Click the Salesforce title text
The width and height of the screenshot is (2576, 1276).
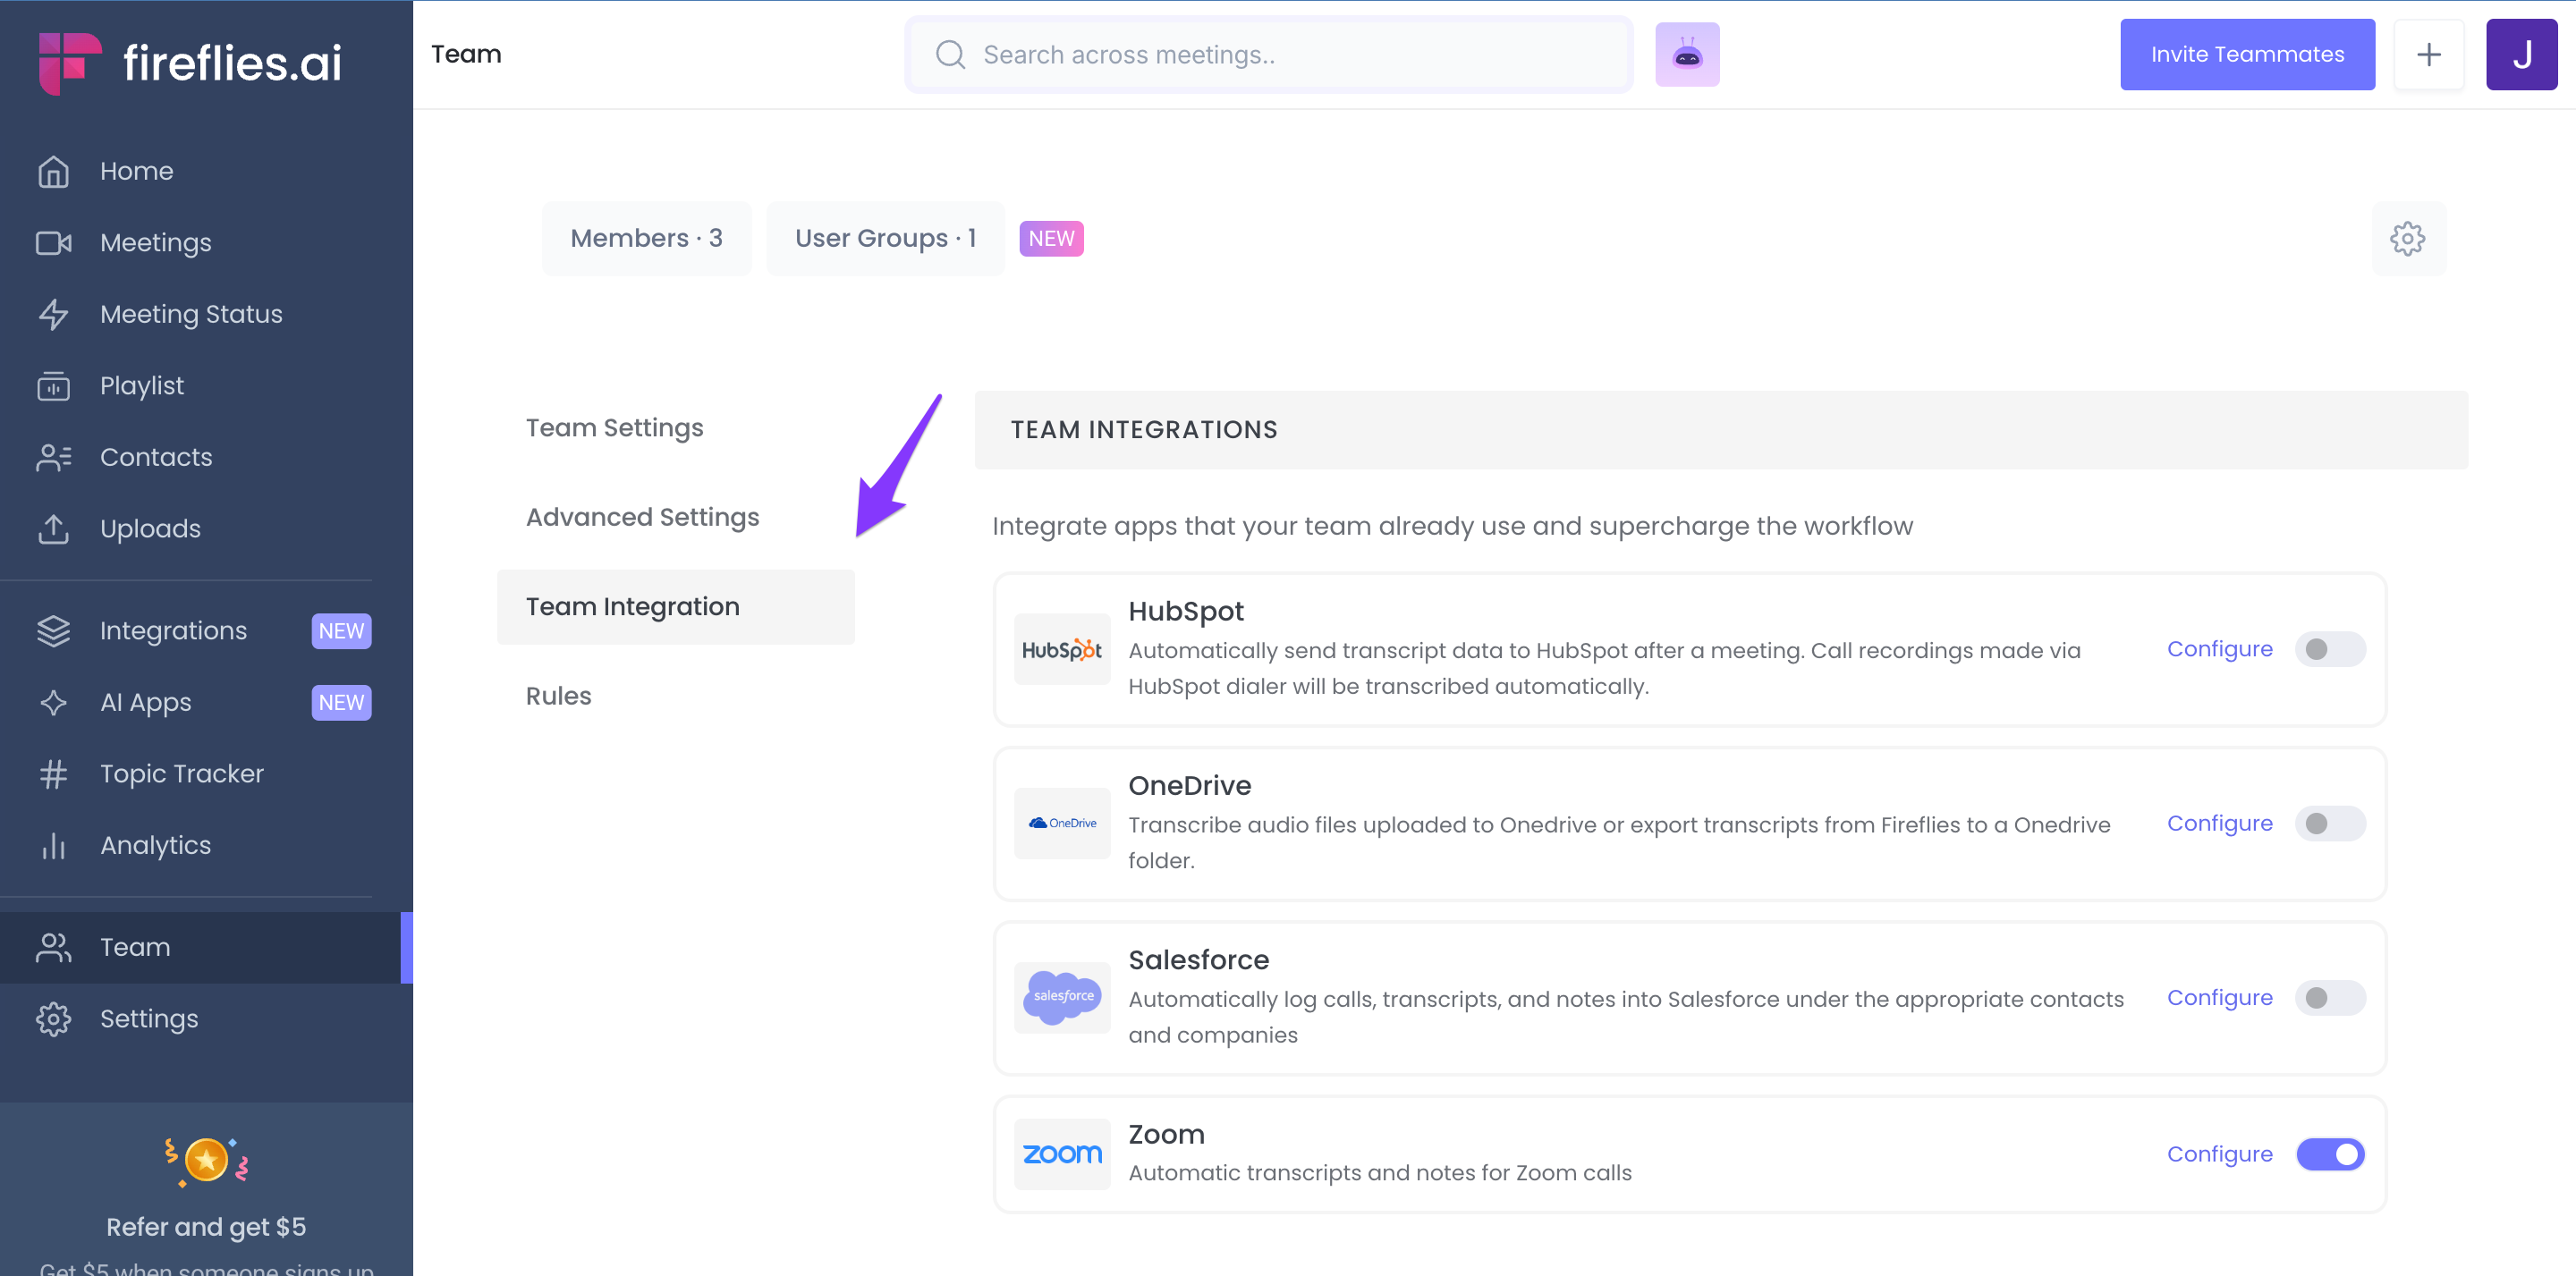tap(1198, 960)
